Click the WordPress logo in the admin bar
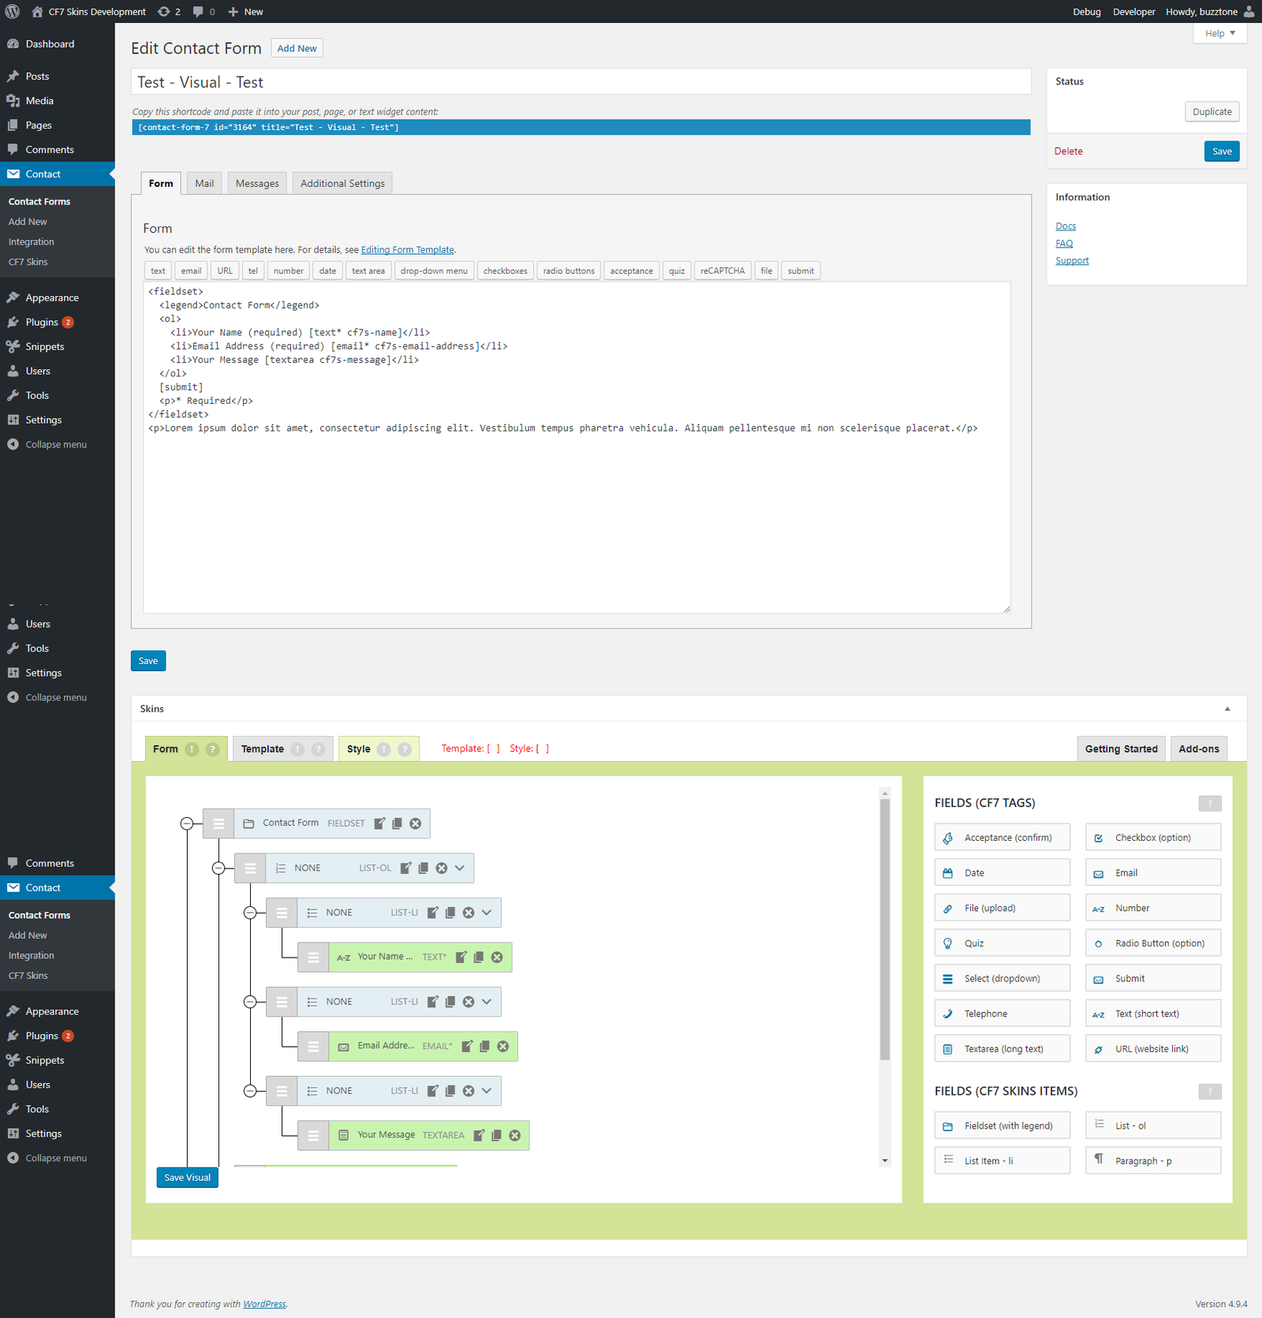 (x=13, y=12)
